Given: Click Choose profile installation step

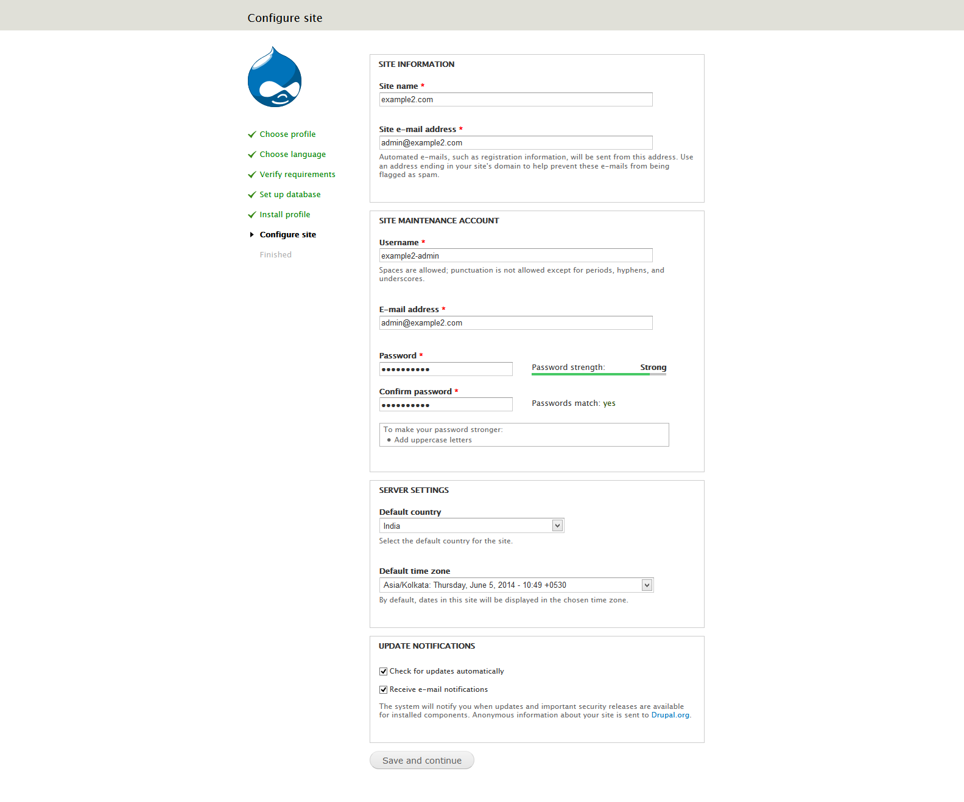Looking at the screenshot, I should 287,134.
